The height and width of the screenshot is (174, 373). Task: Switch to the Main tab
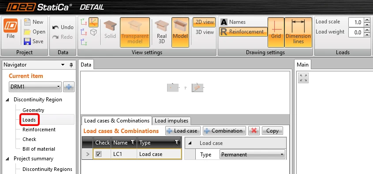point(302,65)
